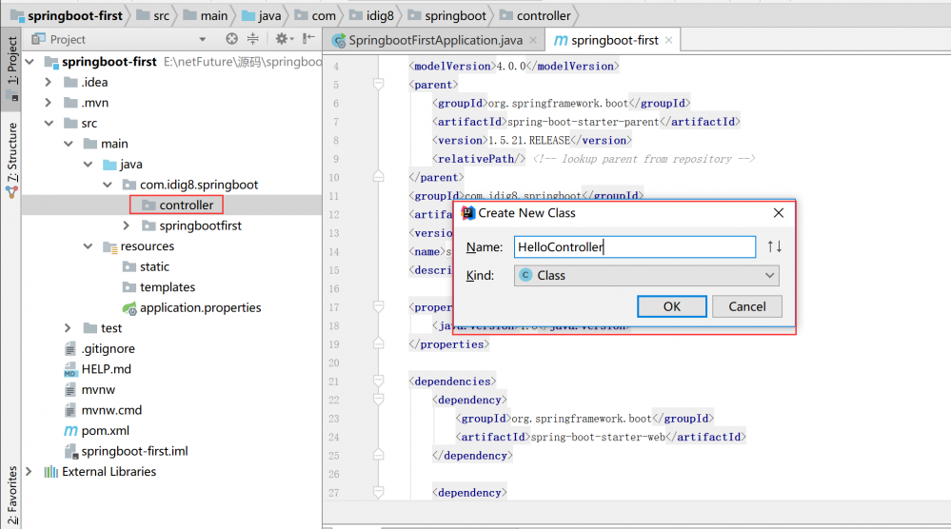Click spring-boot-starter-web artifactId text
Viewport: 951px width, 529px height.
[598, 437]
